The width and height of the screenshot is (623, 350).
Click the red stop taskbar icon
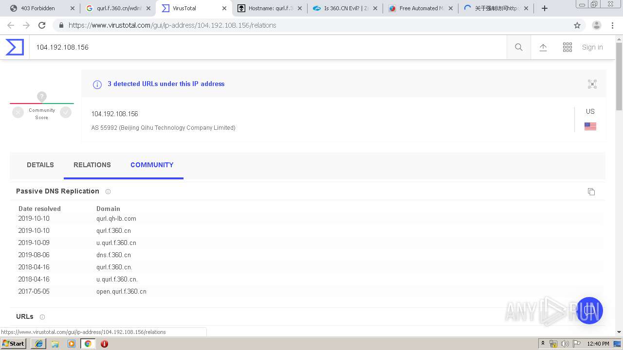104,344
